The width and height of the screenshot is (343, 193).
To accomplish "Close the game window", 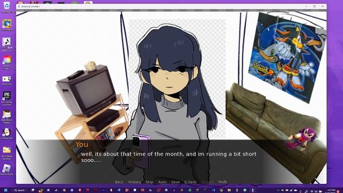I will [323, 6].
